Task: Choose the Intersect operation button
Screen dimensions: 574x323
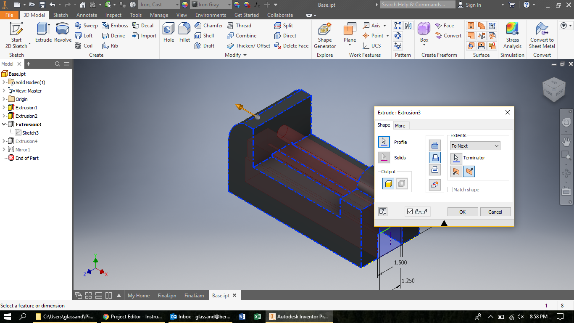Action: [x=435, y=170]
